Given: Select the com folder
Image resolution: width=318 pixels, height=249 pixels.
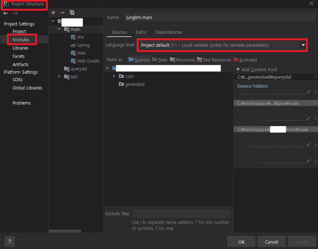Looking at the screenshot, I should click(126, 76).
